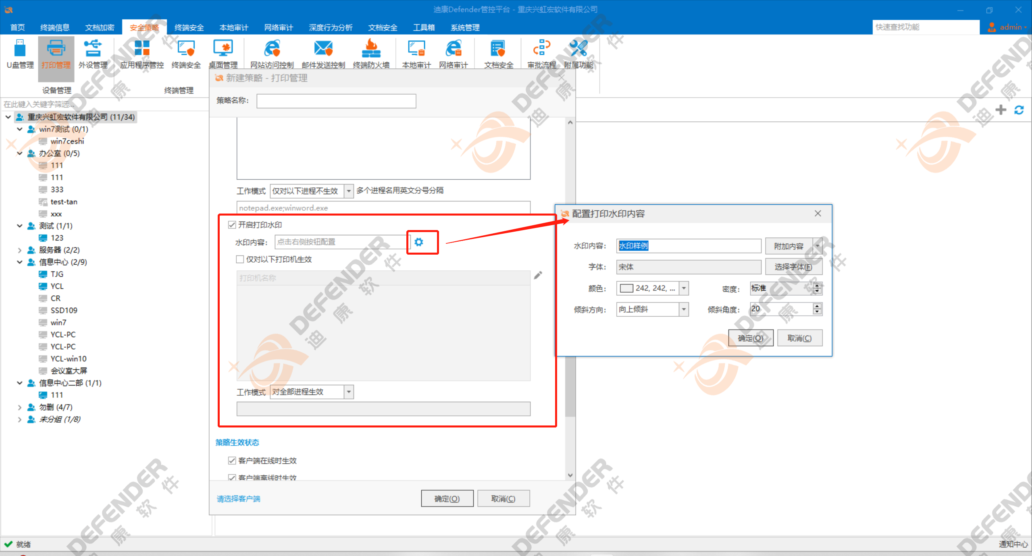Viewport: 1032px width, 556px height.
Task: Open the 颜色 dropdown arrow
Action: [684, 288]
